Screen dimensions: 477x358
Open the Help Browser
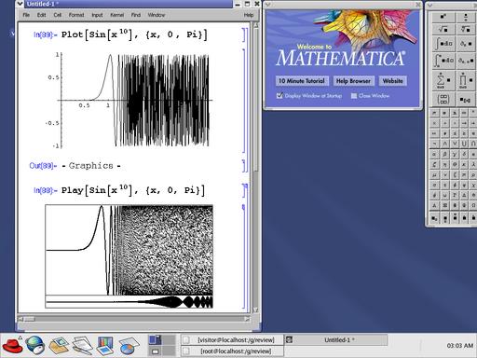(353, 81)
